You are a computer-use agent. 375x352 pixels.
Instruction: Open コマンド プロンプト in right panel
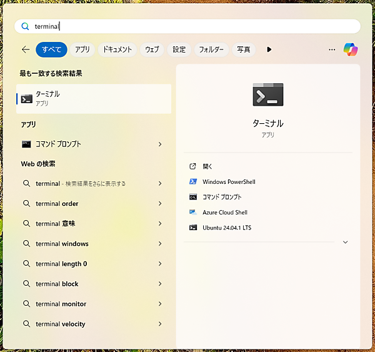click(222, 197)
